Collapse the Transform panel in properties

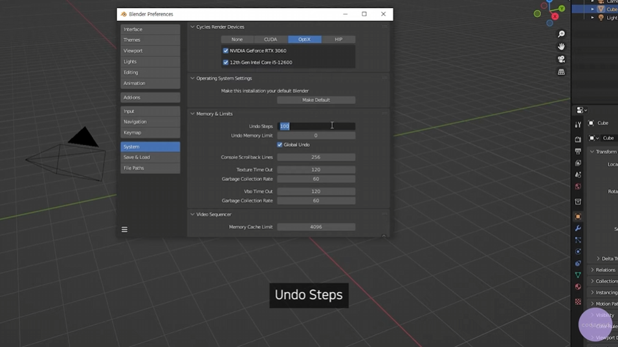tap(592, 152)
